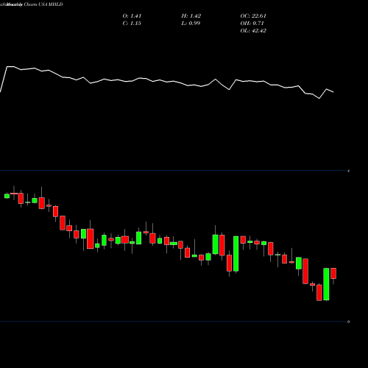The height and width of the screenshot is (368, 368).
Task: Click the open value "O: 1.41"
Action: click(132, 16)
